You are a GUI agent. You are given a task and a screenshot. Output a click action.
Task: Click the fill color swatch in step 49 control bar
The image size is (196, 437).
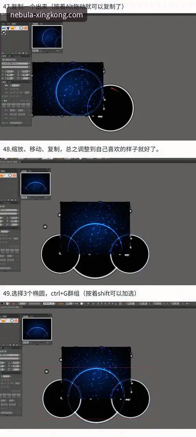point(2,303)
